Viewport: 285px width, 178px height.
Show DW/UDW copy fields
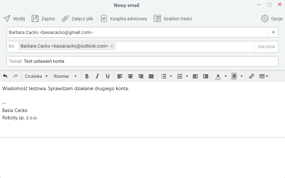(266, 47)
